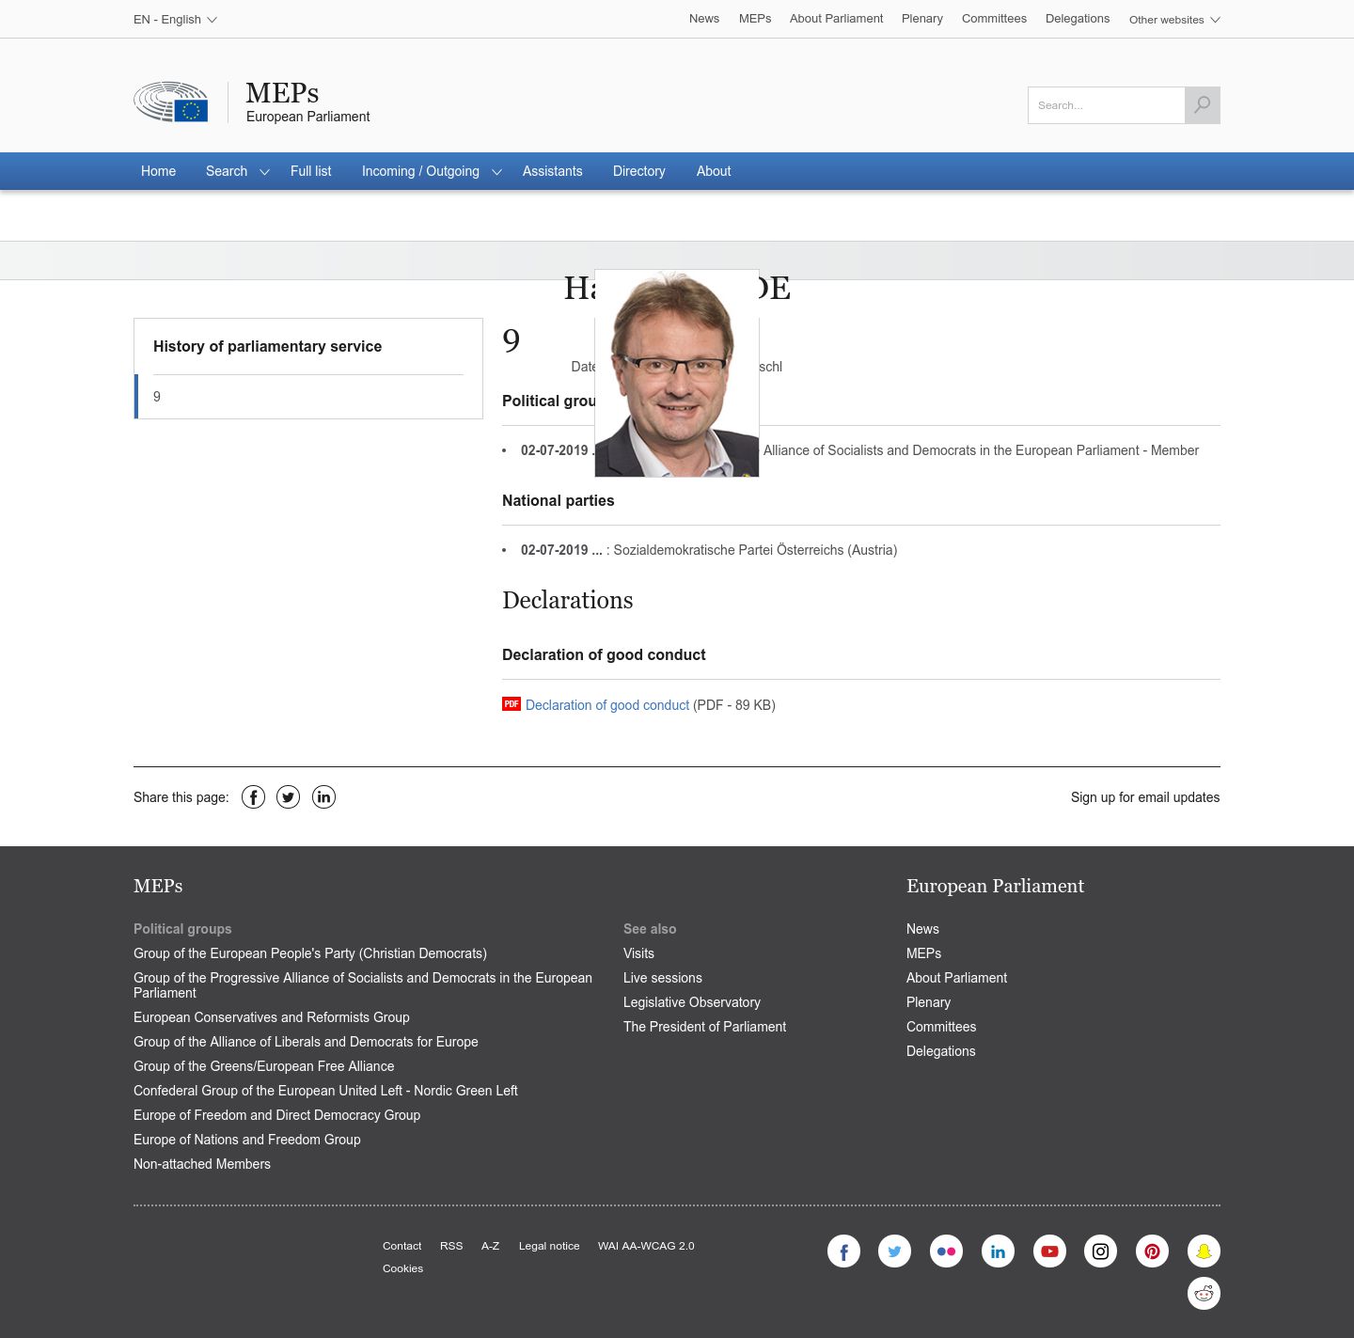Open Delegations in footer European Parliament column
Viewport: 1354px width, 1338px height.
click(940, 1051)
